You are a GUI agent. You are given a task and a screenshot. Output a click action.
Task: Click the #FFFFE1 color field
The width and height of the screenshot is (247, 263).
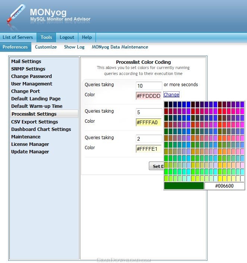tap(148, 149)
